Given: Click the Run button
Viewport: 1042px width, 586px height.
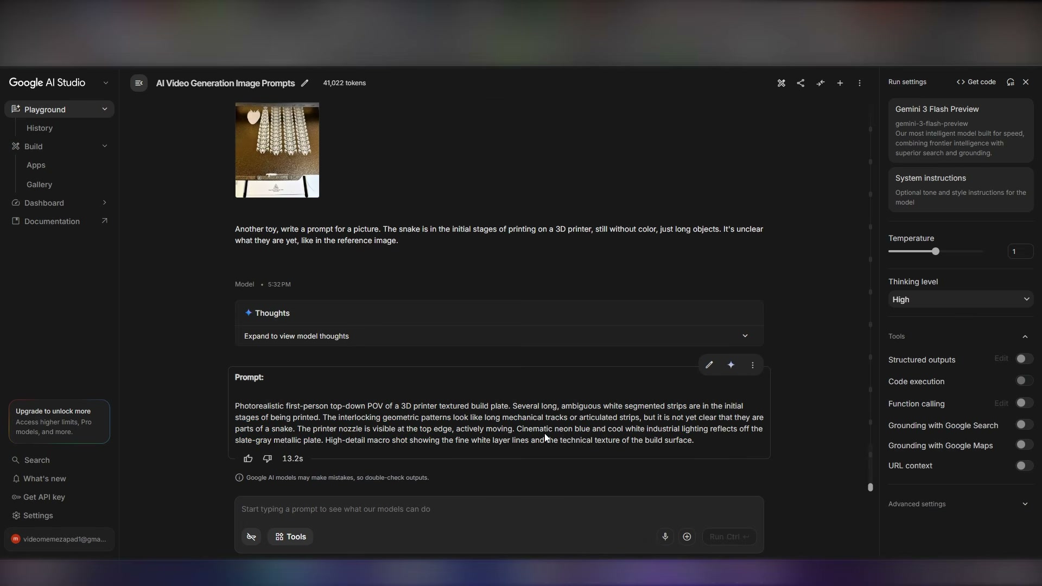Looking at the screenshot, I should [729, 537].
